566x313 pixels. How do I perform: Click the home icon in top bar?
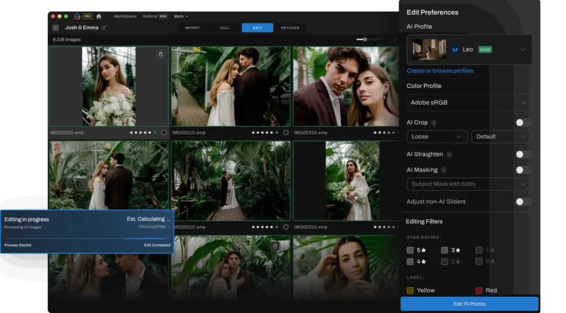pyautogui.click(x=99, y=17)
